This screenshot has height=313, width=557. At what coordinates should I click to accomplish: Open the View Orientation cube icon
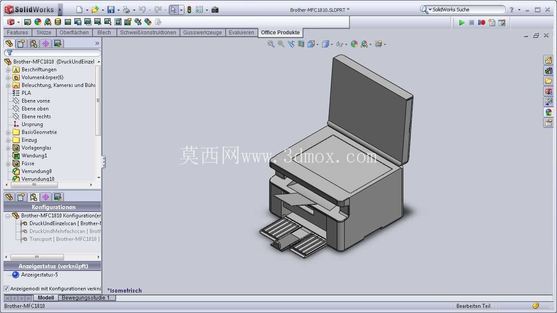(311, 44)
